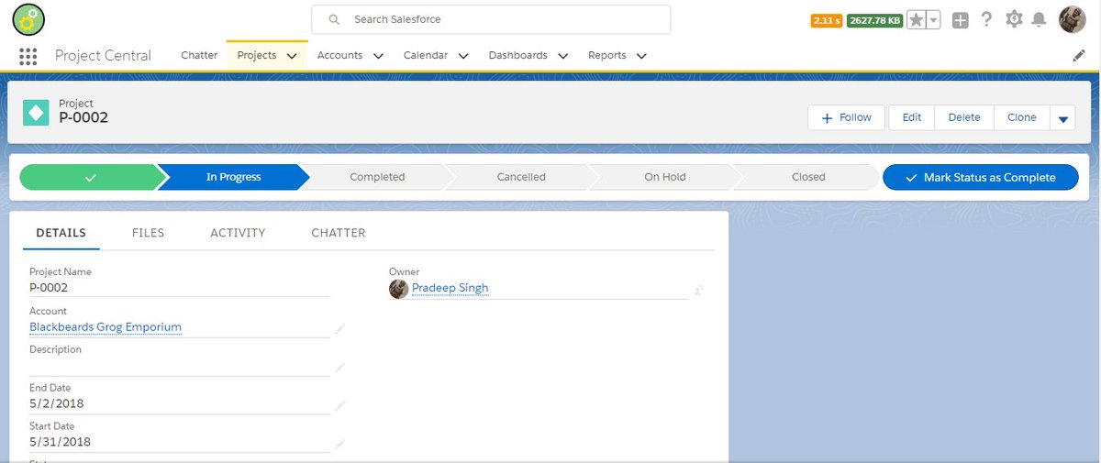Click Pradeep Singh's small owner avatar
Screen dimensions: 1101x463
(x=398, y=289)
